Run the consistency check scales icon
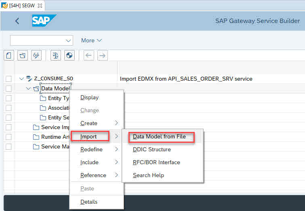The width and height of the screenshot is (305, 211). point(56,56)
